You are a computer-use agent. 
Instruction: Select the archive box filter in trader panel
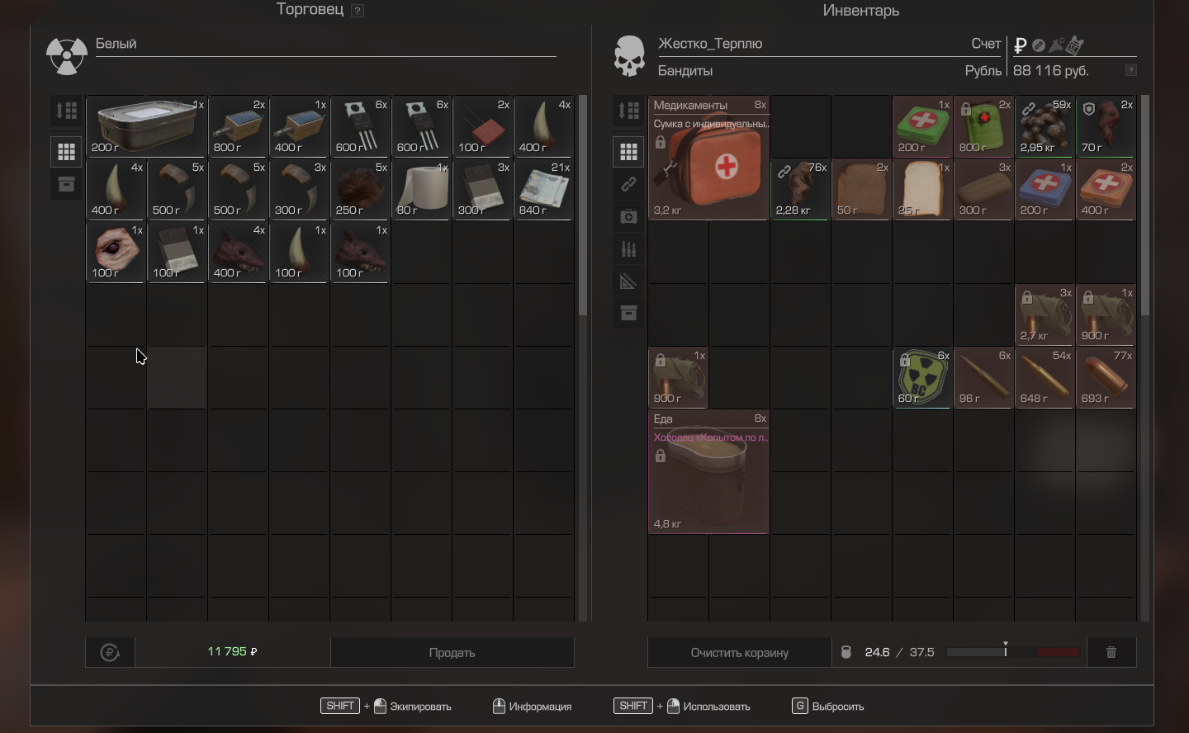(x=66, y=184)
